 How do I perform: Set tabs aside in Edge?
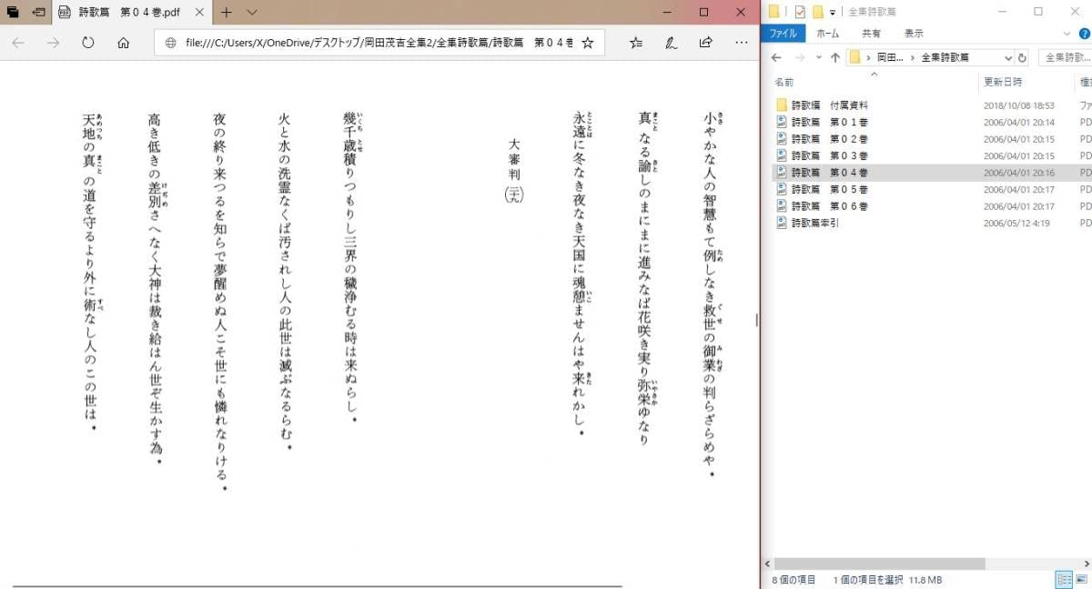(x=37, y=13)
